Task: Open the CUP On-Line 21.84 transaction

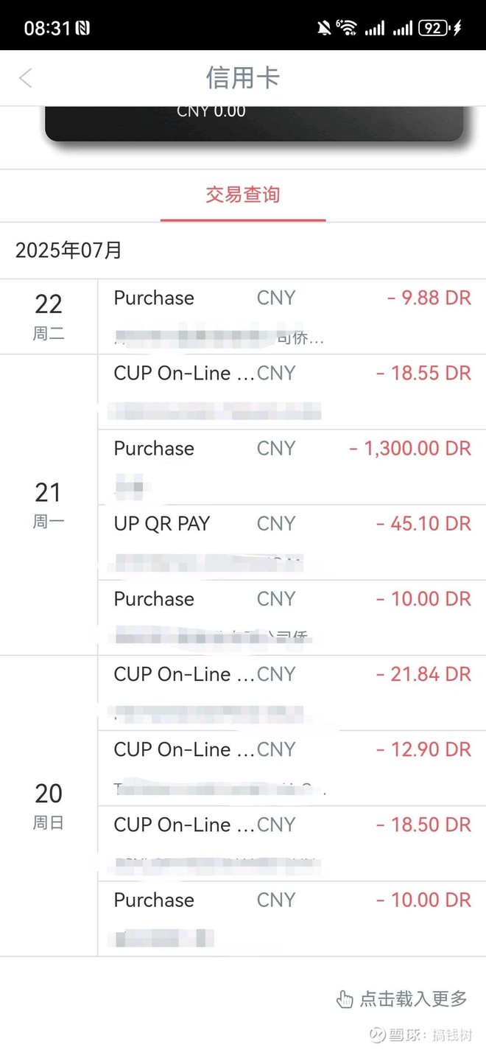Action: pos(292,693)
